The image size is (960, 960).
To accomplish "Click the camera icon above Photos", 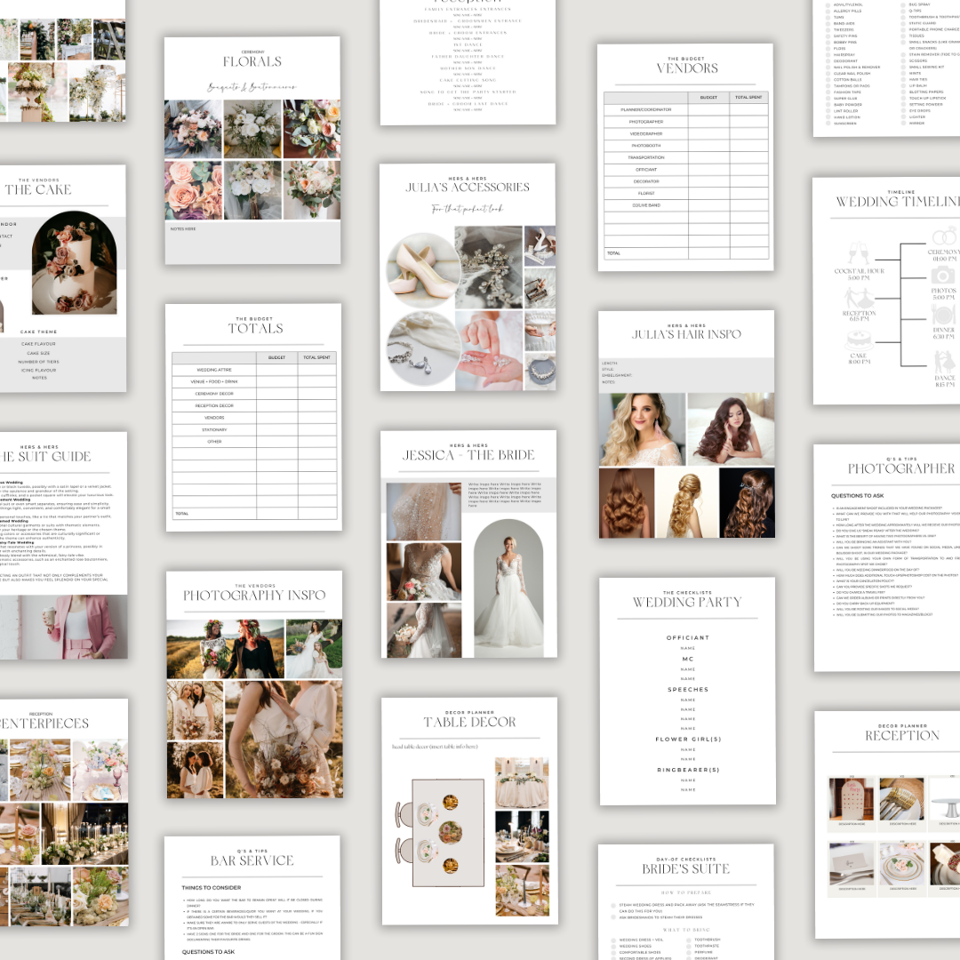I will (943, 275).
